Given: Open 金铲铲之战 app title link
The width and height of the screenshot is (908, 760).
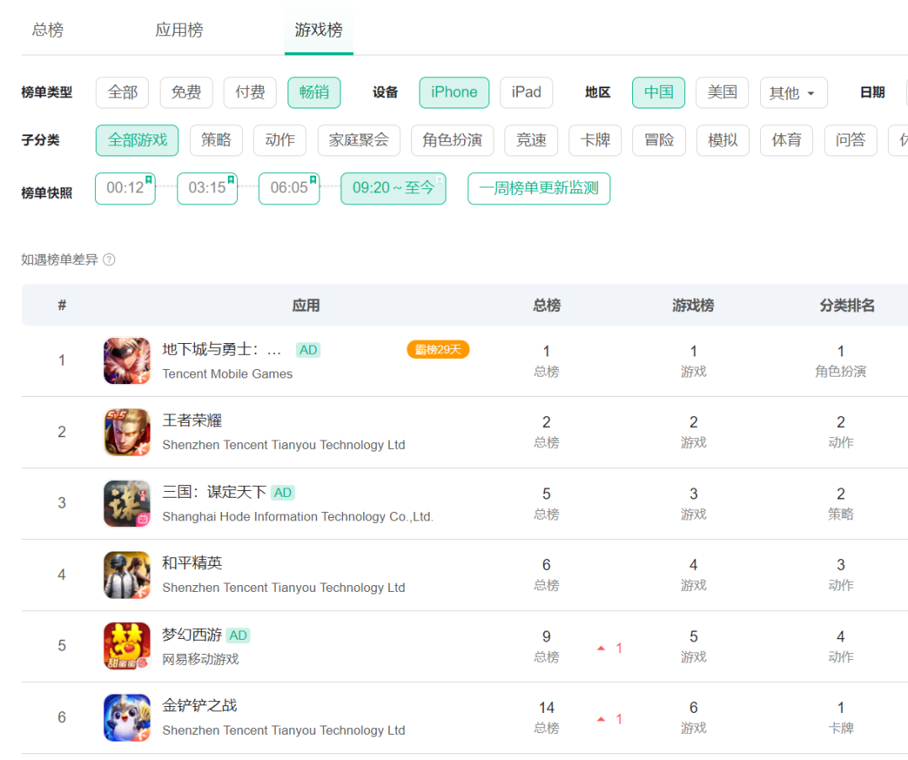Looking at the screenshot, I should point(200,705).
